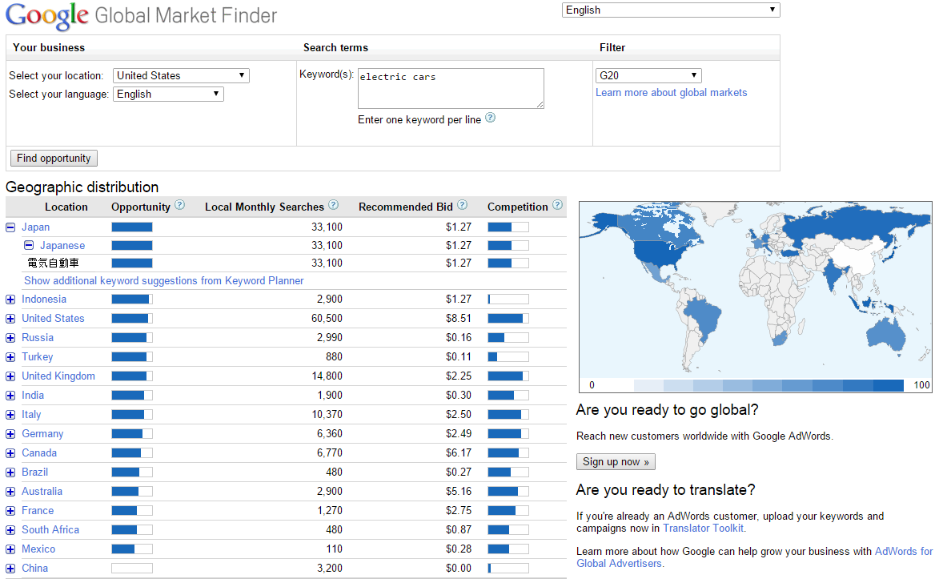Open the page language dropdown showing English
Viewport: 947px width, 579px height.
670,10
